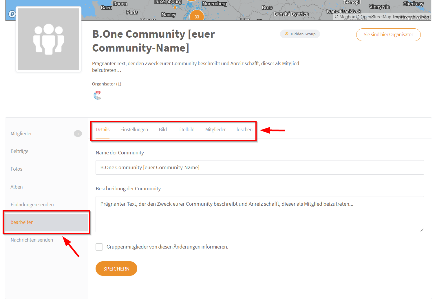Screen dimensions: 437x303
Task: Go to the löschen tab
Action: pos(244,129)
